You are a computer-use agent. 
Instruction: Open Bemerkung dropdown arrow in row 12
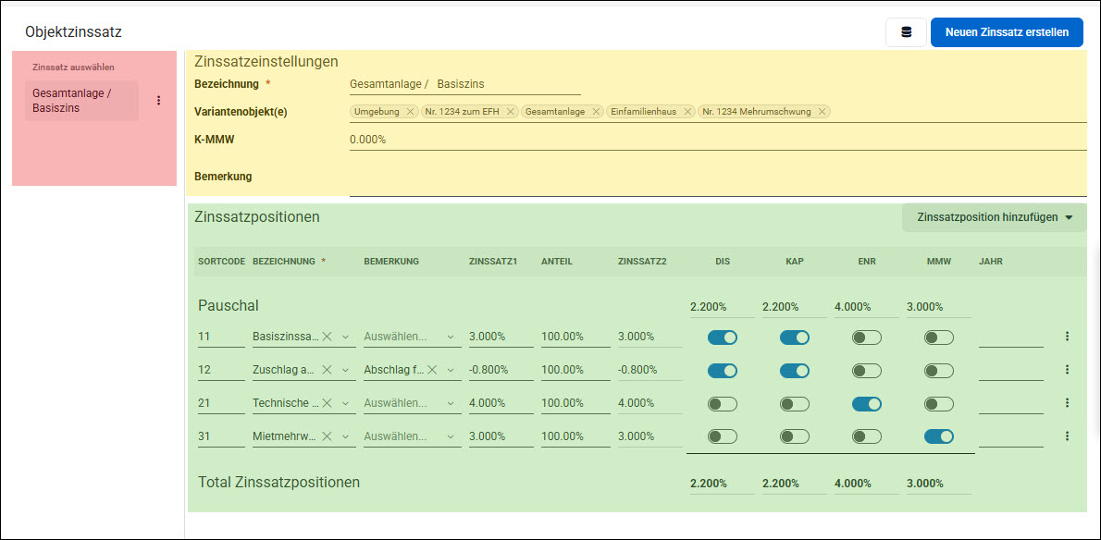tap(451, 370)
